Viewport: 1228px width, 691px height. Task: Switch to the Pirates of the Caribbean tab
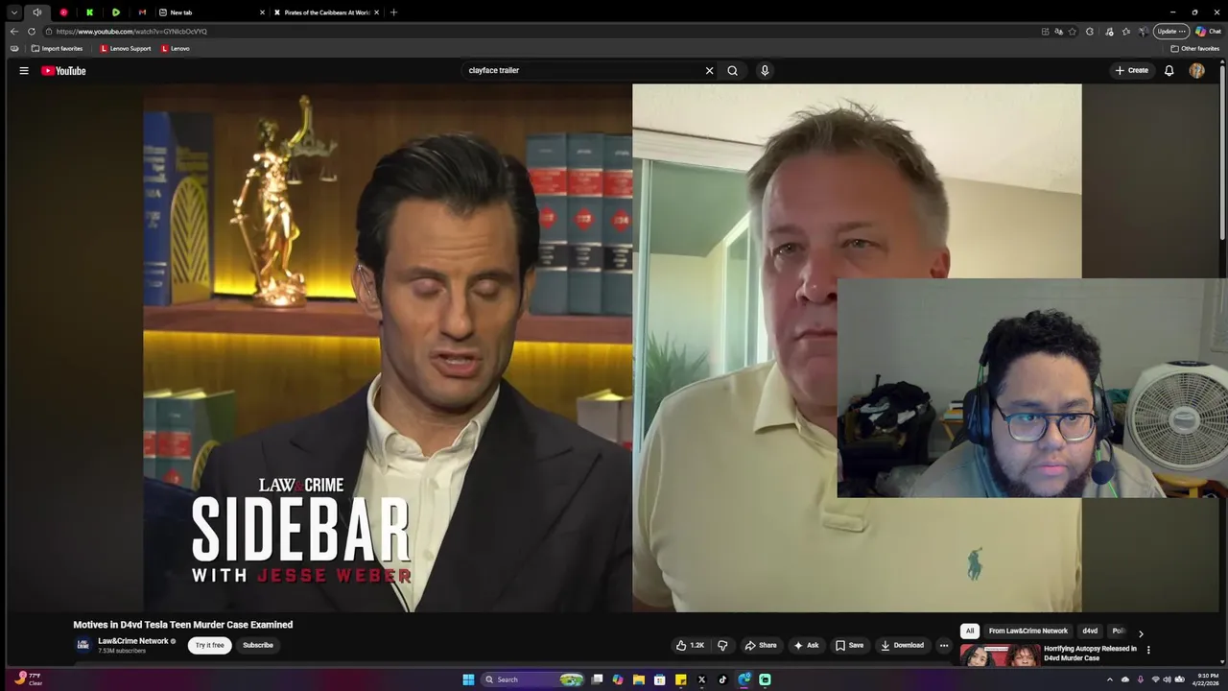click(326, 12)
